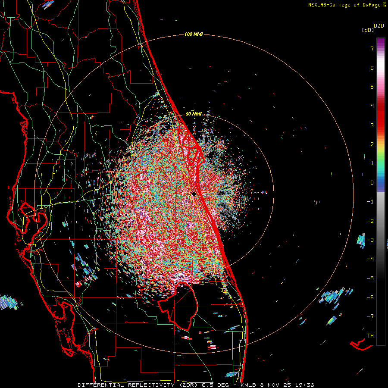Click the 50 NMI range ring label
This screenshot has height=388, width=388.
[194, 114]
